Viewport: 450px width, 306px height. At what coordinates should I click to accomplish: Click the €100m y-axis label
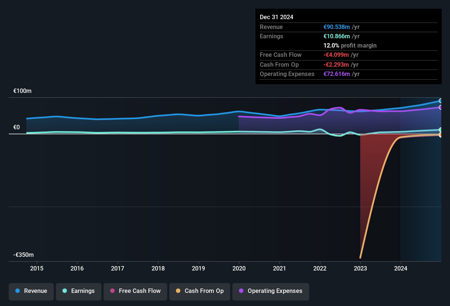(x=22, y=91)
